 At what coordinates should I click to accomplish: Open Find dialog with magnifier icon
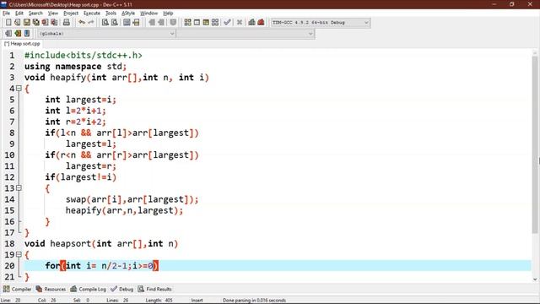105,23
